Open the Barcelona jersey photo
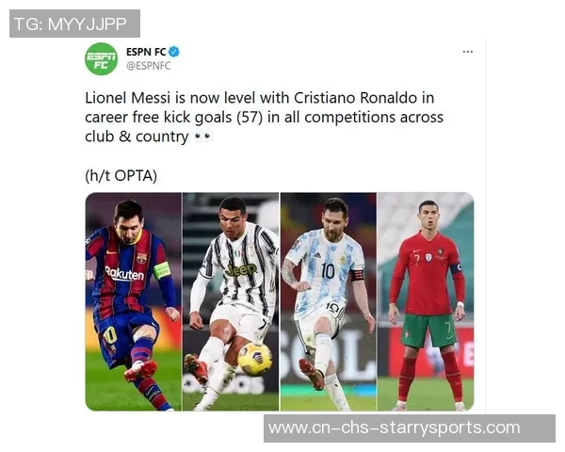Screen dimensions: 565x452 (x=134, y=301)
